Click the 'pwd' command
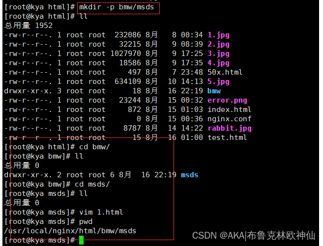Viewport: 323px width, 246px height. point(86,222)
